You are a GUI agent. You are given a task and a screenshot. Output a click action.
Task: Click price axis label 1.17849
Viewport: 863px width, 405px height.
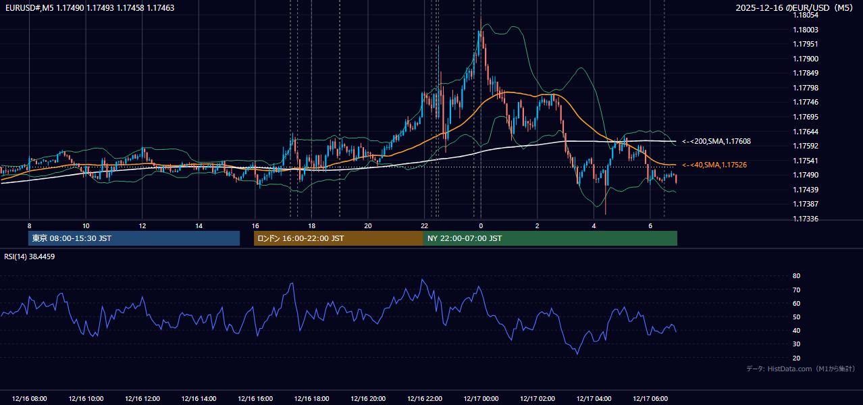tap(806, 73)
